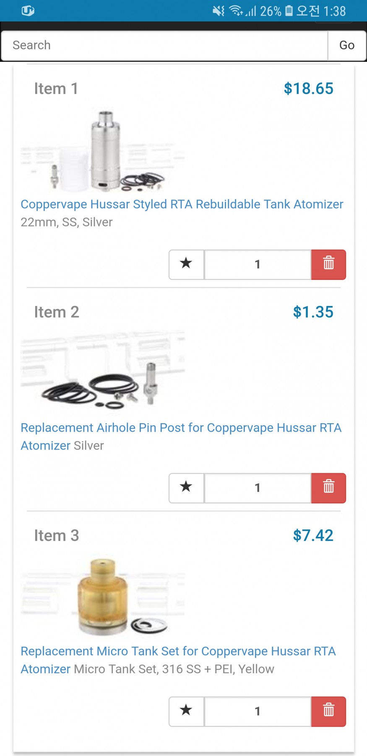
Task: Tap the $18.65 price of Item 1
Action: click(x=308, y=89)
